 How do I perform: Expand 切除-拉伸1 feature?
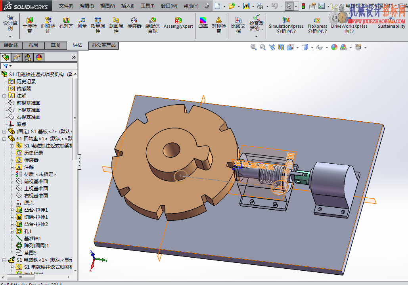[12, 217]
